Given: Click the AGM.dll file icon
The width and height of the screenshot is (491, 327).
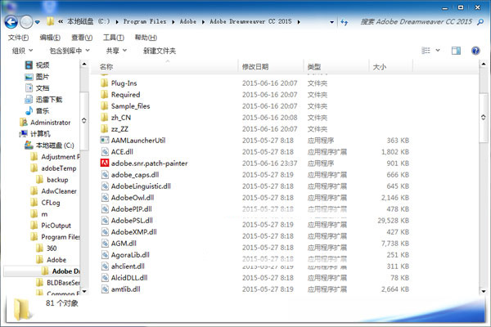Looking at the screenshot, I should click(105, 244).
